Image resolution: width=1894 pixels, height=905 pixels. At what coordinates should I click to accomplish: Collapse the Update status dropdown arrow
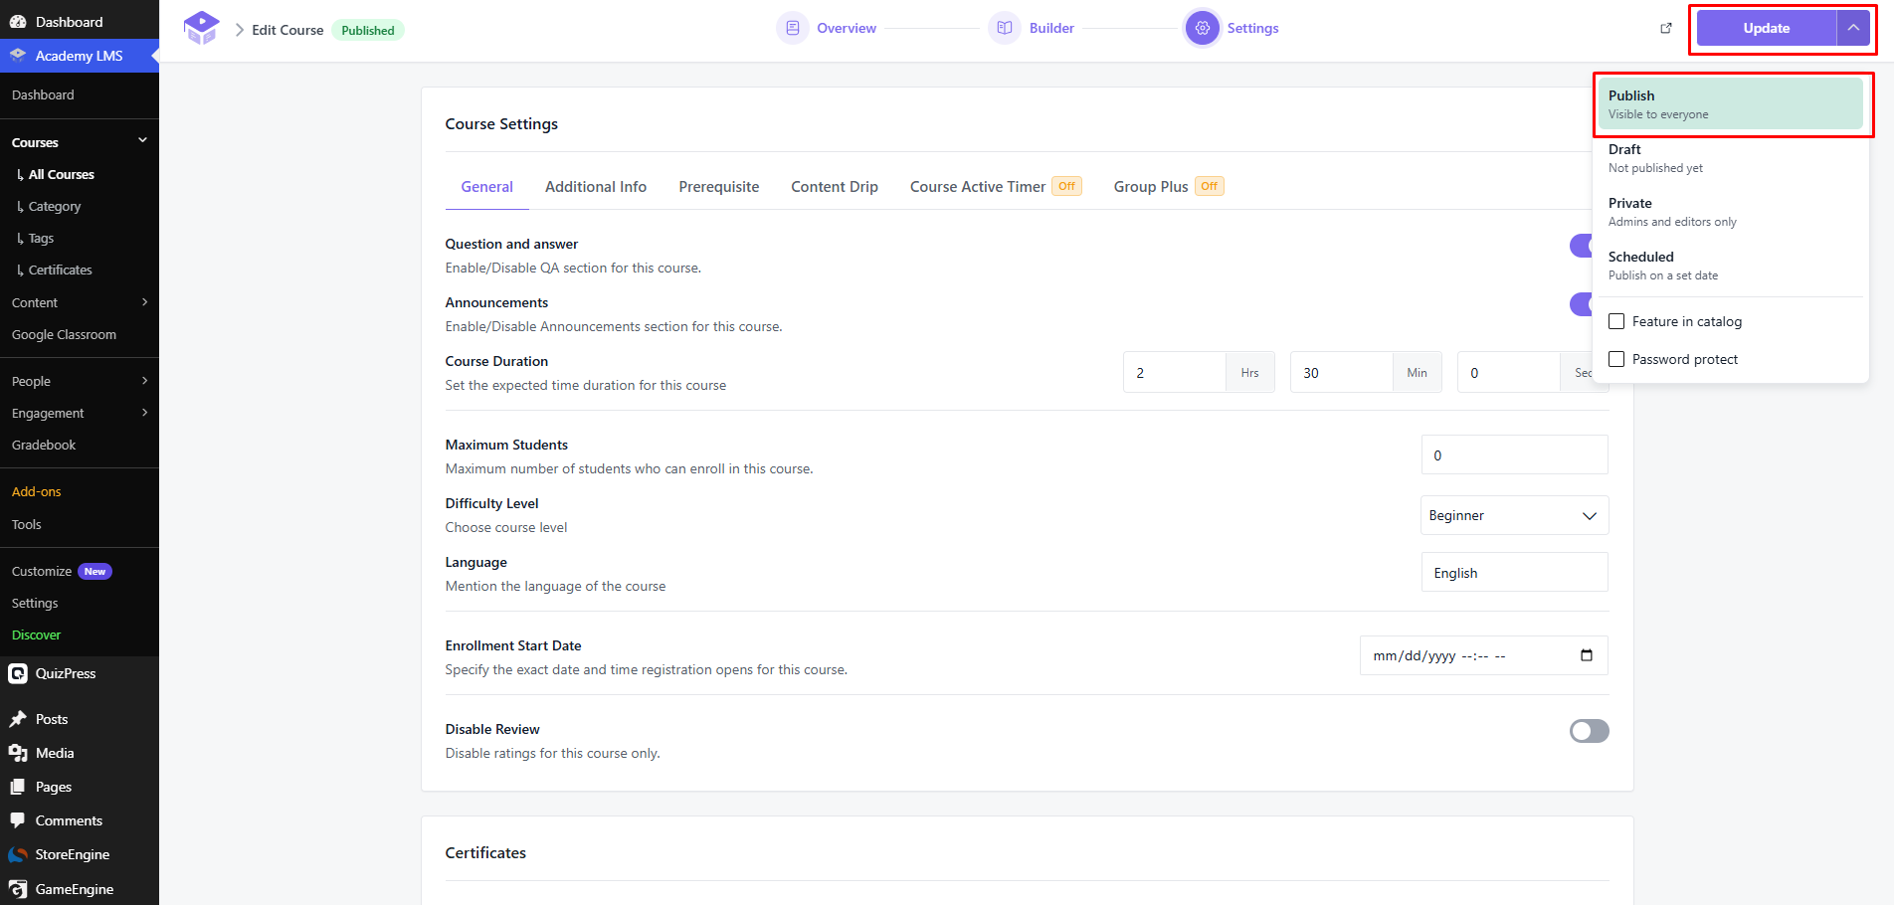tap(1853, 28)
